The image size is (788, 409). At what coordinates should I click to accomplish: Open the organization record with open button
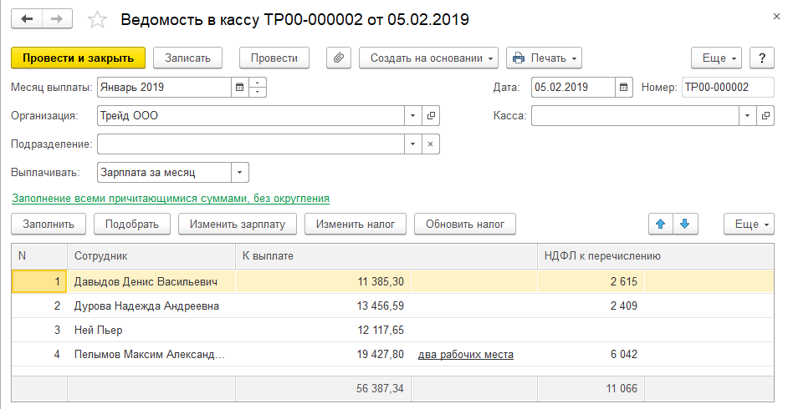point(432,116)
